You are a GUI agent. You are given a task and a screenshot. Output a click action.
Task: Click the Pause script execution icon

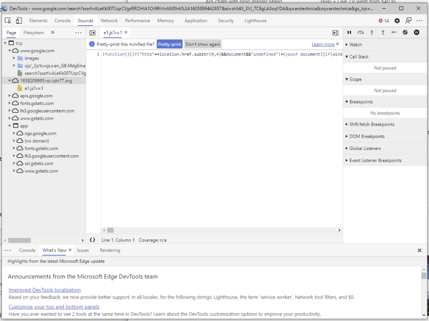pyautogui.click(x=349, y=32)
